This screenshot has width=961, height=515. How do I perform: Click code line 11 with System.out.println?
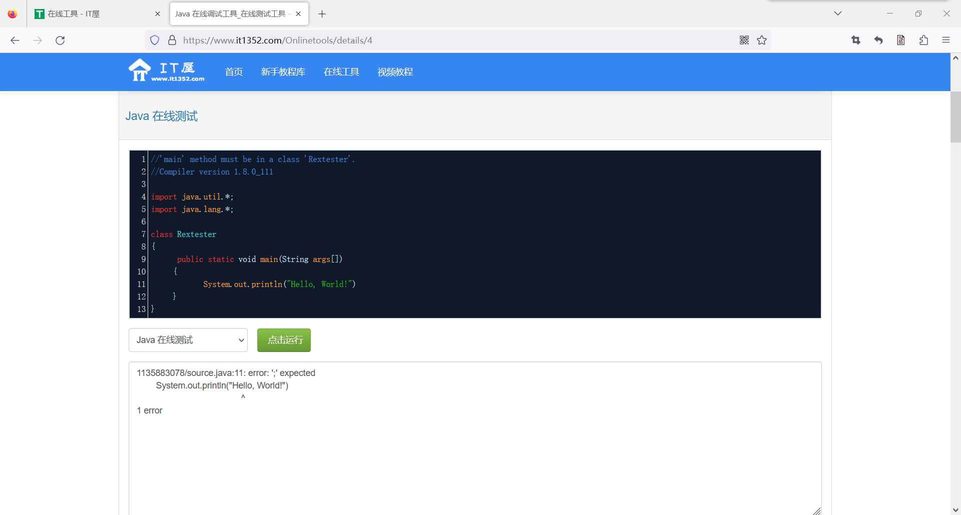(279, 284)
